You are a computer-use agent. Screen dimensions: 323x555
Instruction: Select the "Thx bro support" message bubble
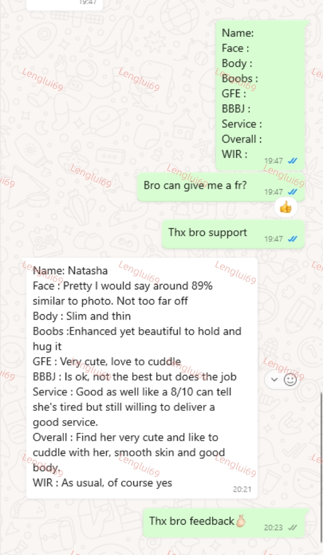(x=233, y=234)
